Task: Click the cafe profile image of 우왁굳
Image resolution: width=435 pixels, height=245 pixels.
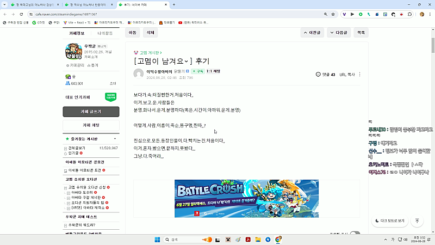Action: click(x=74, y=51)
